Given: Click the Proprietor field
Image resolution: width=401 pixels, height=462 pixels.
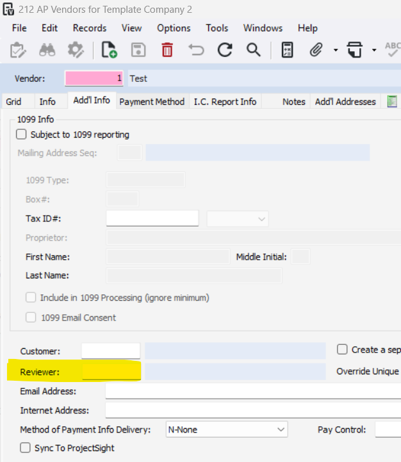Looking at the screenshot, I should pos(254,237).
